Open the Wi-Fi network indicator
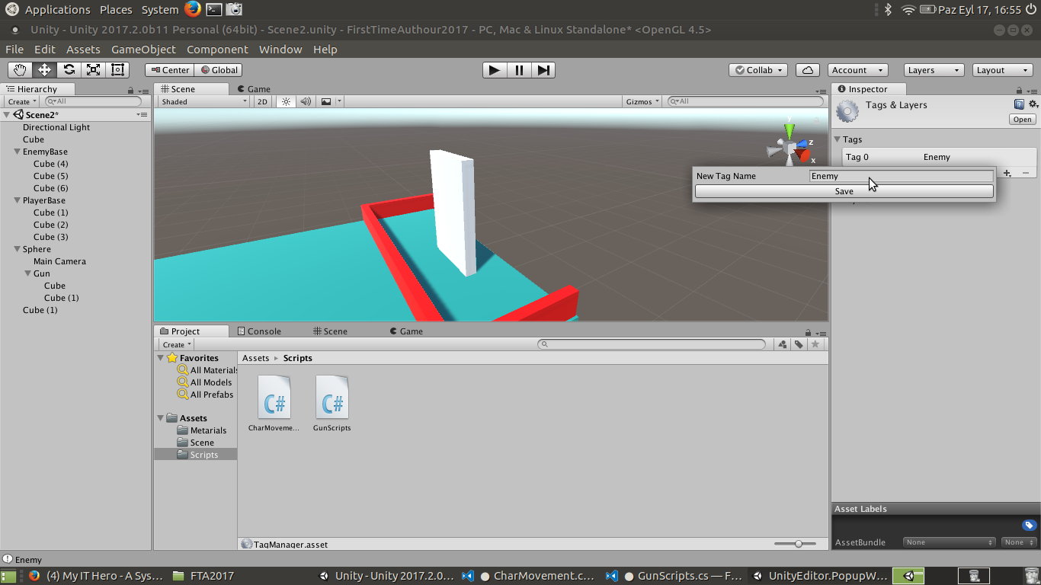Viewport: 1041px width, 585px height. coord(908,10)
